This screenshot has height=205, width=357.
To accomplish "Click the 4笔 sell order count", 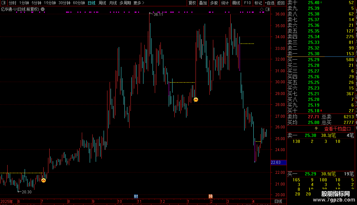I will [350, 135].
